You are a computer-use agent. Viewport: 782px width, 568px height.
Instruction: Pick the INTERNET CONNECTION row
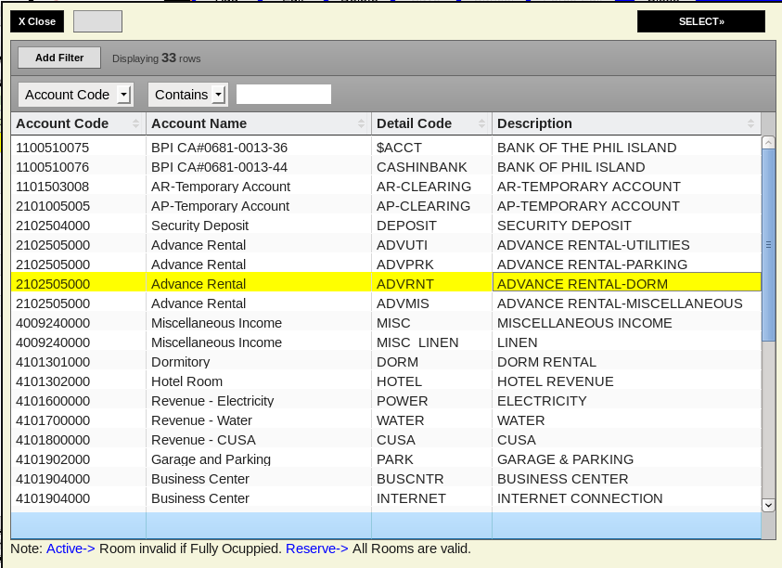580,498
